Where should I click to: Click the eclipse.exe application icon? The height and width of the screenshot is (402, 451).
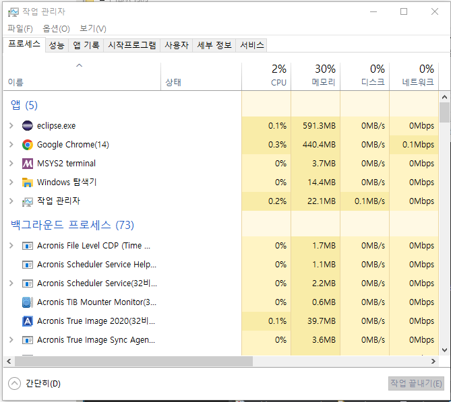point(28,125)
